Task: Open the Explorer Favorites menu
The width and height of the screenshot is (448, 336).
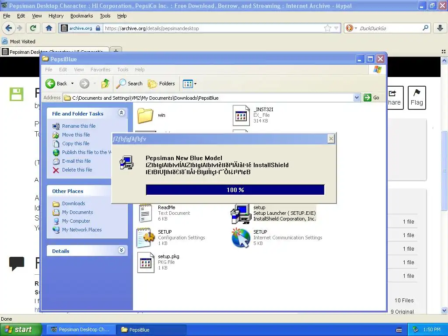Action: [100, 70]
